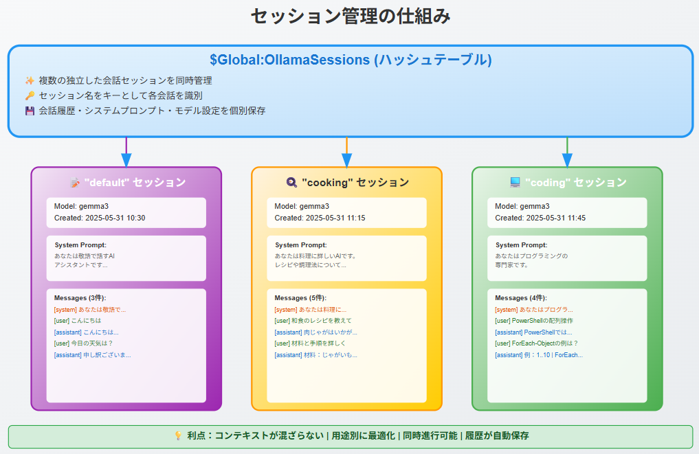
Task: Click message [system] あなたはプログラ...
Action: (x=533, y=310)
